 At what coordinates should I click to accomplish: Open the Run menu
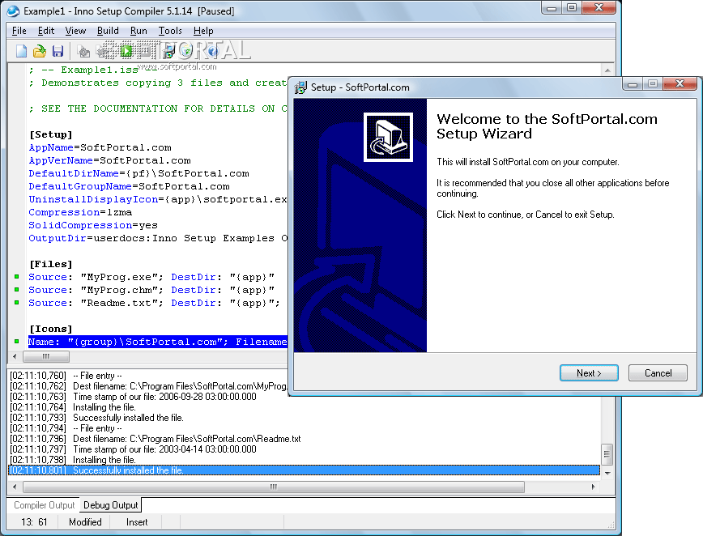[138, 31]
